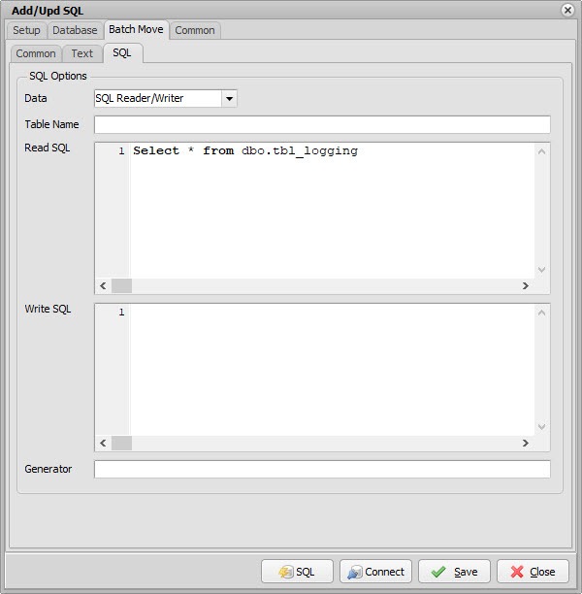Click the Write SQL scroll-right arrow
This screenshot has height=594, width=582.
pos(525,443)
